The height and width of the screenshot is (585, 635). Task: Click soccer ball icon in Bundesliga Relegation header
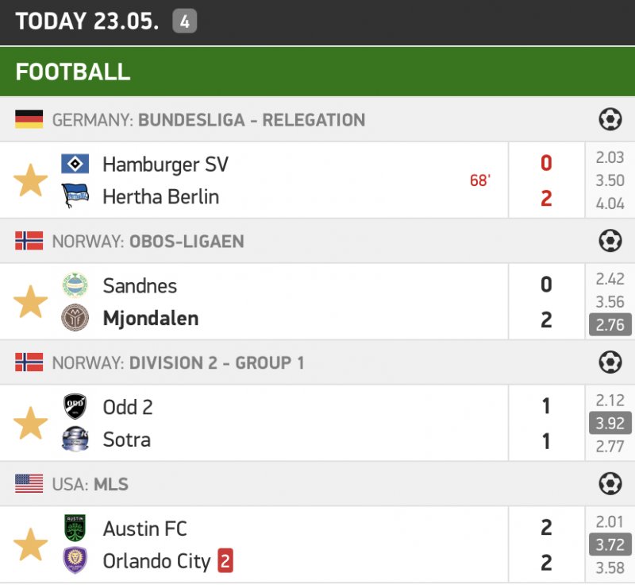coord(610,120)
